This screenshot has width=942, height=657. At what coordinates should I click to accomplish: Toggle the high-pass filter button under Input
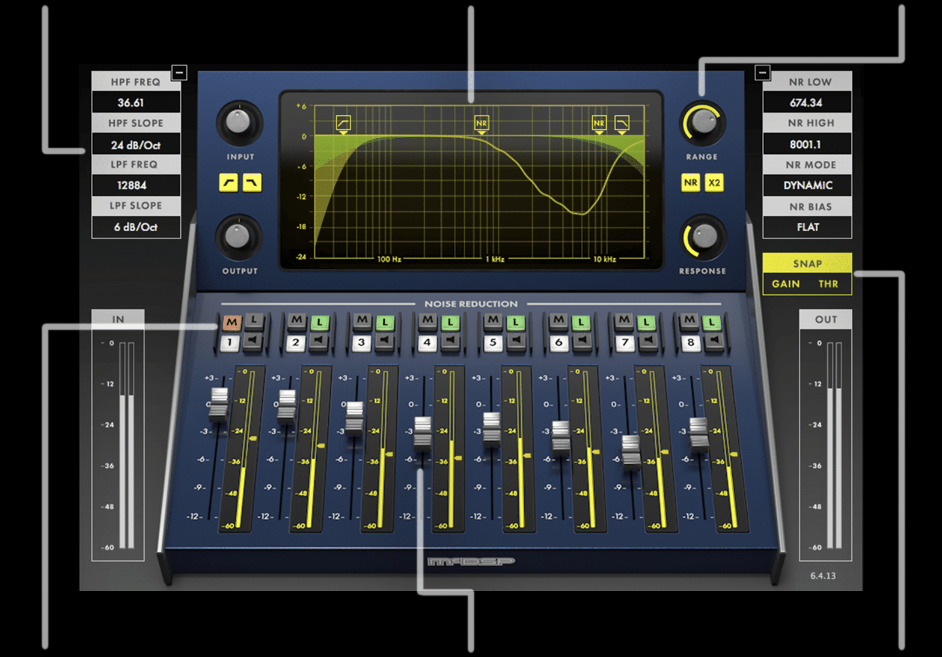228,183
